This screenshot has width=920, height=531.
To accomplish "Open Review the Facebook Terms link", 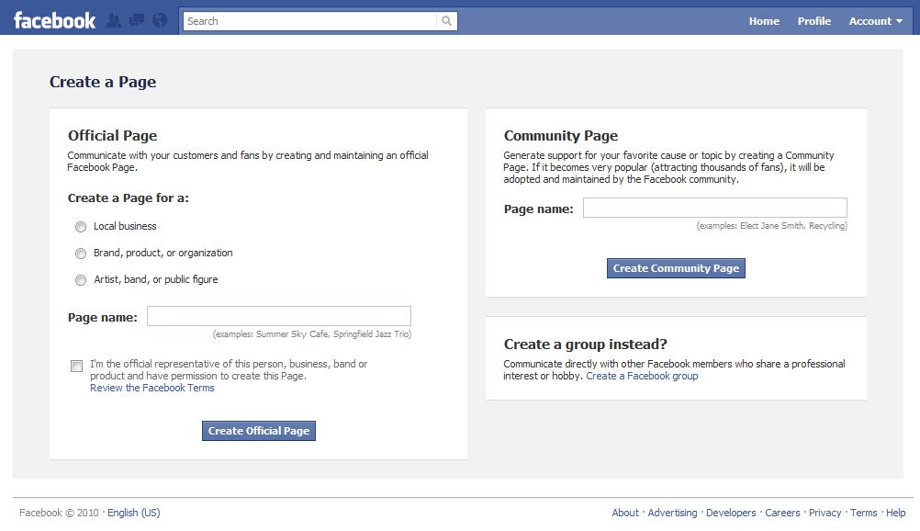I will 152,387.
